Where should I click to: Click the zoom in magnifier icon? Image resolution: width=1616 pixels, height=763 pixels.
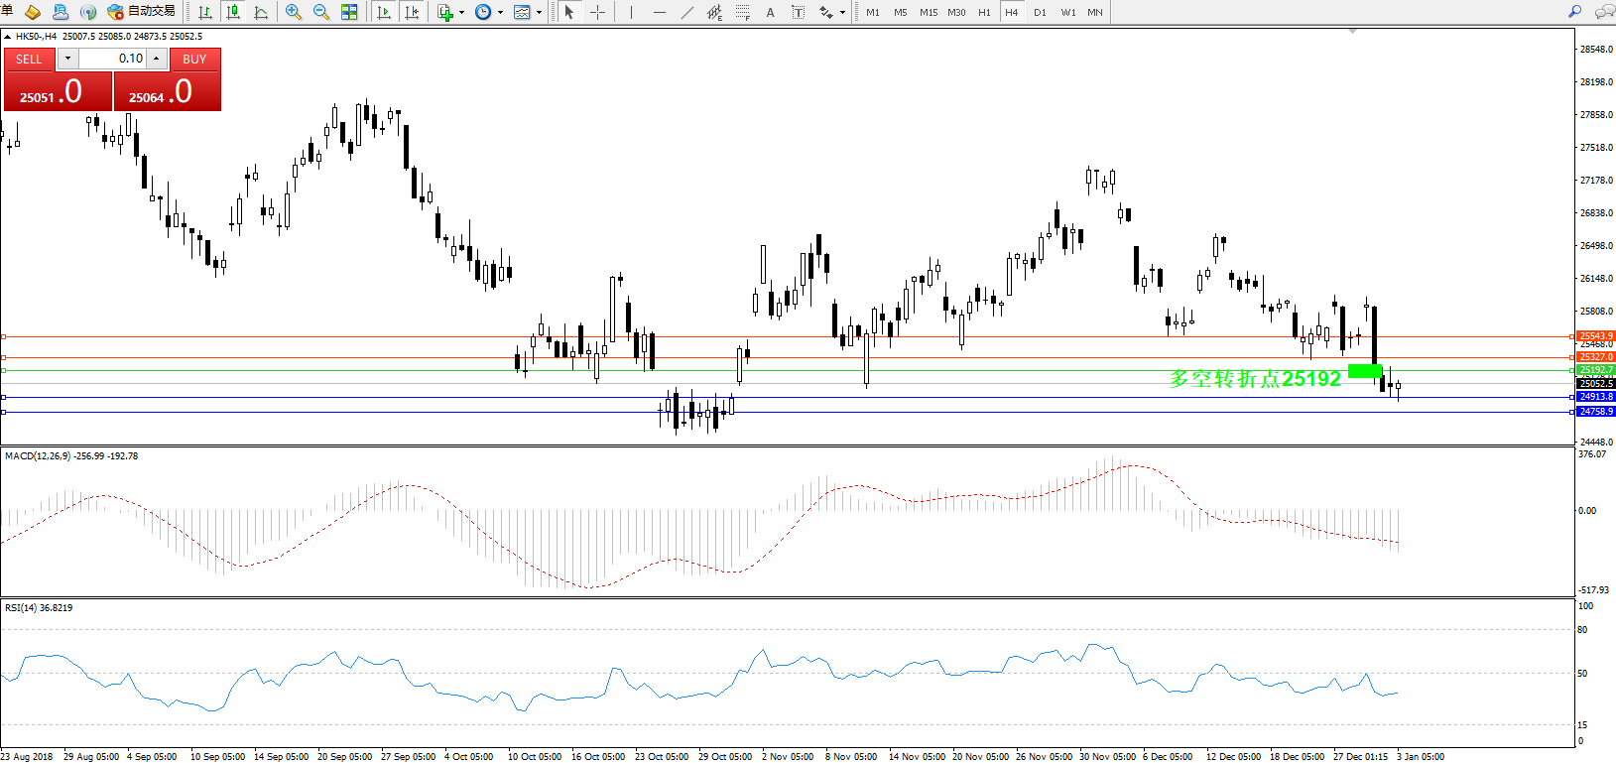tap(294, 12)
